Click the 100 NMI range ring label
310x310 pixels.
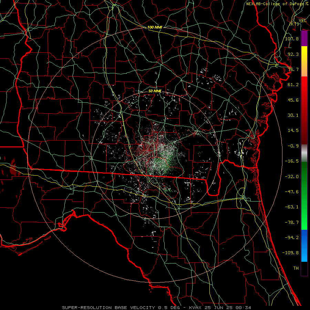(x=155, y=27)
